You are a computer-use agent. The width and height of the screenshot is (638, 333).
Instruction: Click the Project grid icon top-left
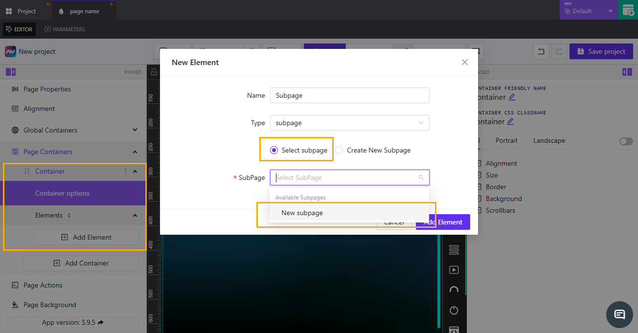[8, 10]
